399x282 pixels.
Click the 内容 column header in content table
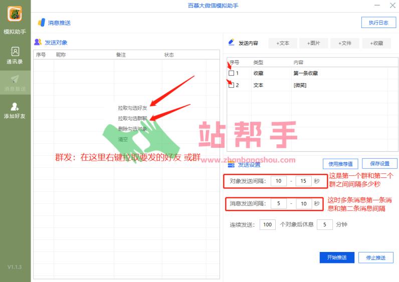click(x=298, y=63)
